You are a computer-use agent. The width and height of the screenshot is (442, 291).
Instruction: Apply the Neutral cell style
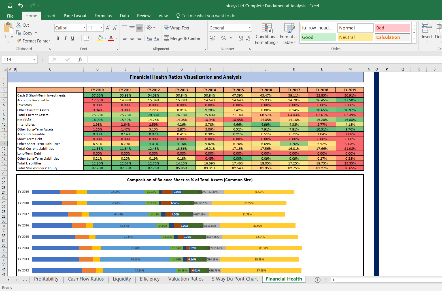[355, 37]
